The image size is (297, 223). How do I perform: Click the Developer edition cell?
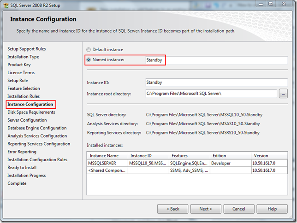tap(231, 163)
